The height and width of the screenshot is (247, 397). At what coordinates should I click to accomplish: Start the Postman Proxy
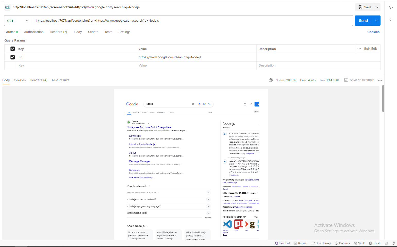point(321,243)
